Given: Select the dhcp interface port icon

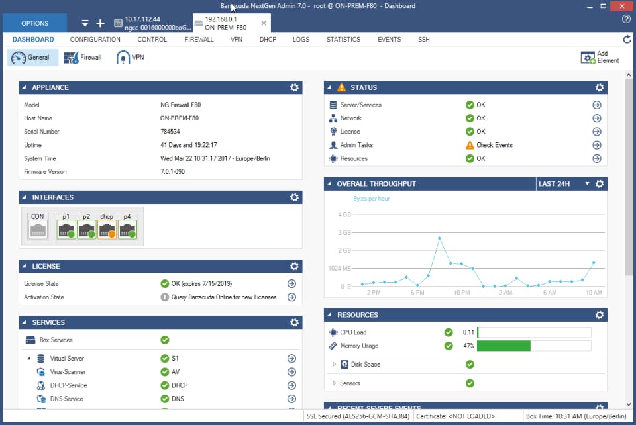Looking at the screenshot, I should click(107, 229).
